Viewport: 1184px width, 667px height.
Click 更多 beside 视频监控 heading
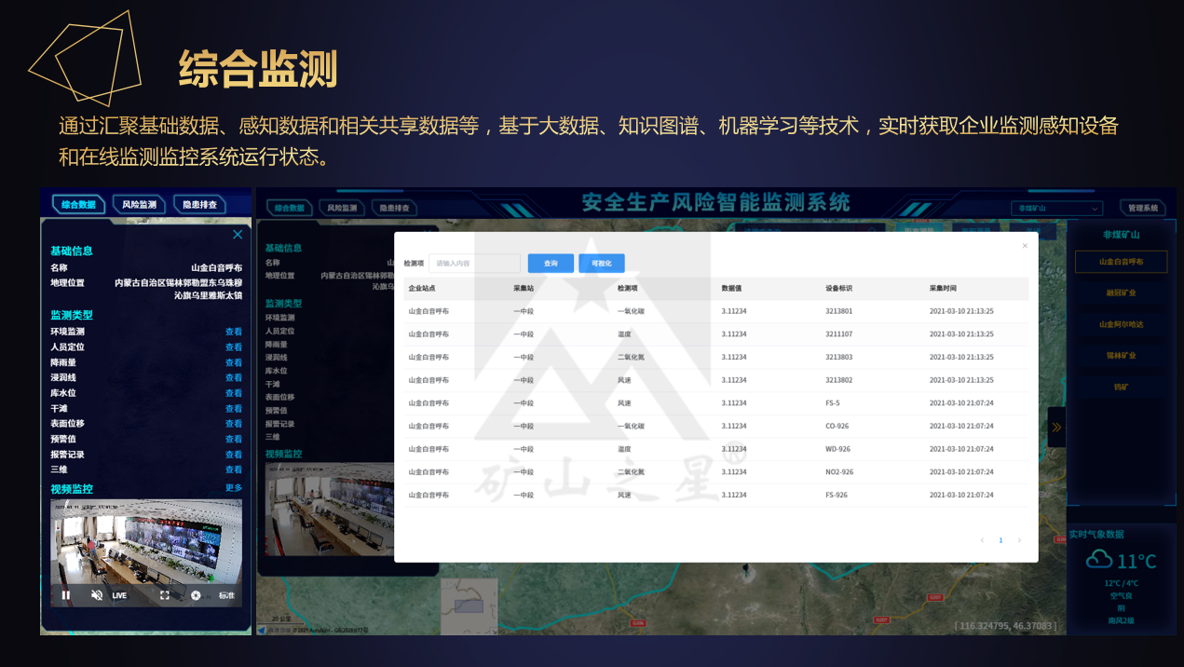pos(233,488)
